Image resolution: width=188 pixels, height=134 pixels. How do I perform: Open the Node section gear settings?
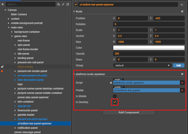182,12
